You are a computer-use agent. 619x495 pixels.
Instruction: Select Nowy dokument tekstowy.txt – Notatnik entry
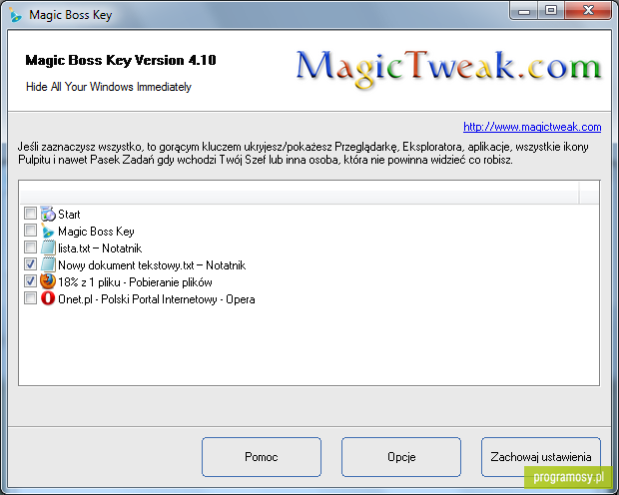pos(152,265)
